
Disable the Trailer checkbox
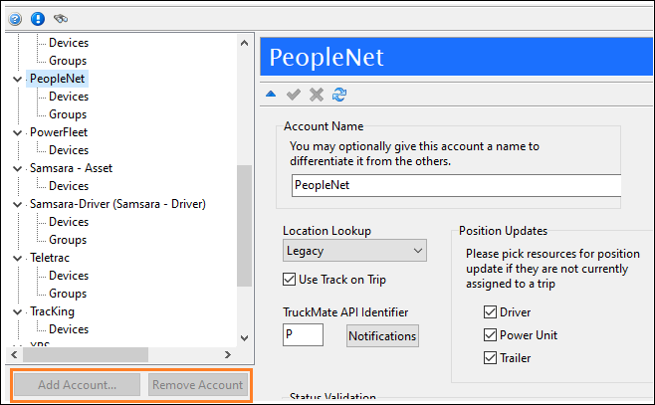coord(490,358)
